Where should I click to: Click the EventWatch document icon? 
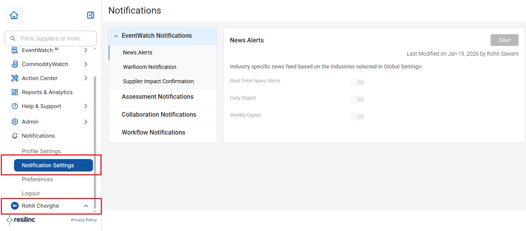[15, 50]
